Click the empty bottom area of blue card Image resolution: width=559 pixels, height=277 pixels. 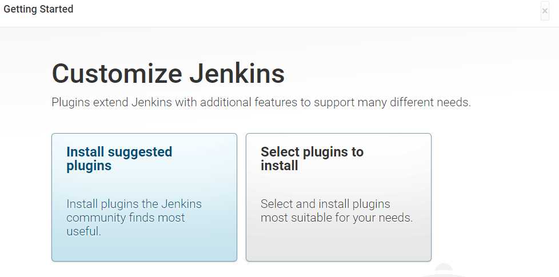click(x=145, y=250)
